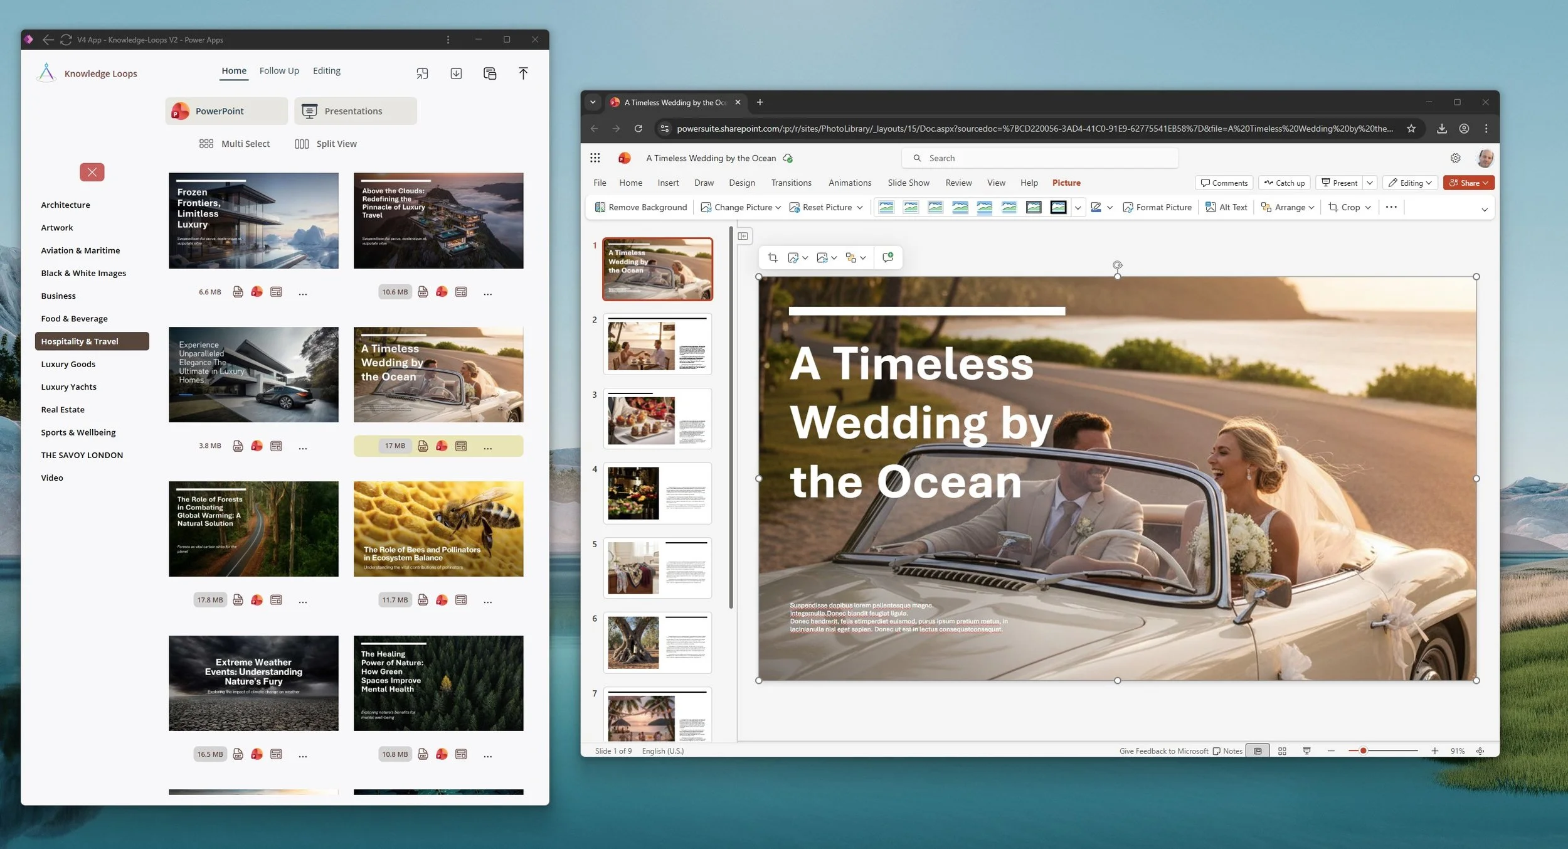Toggle Split View layout
The height and width of the screenshot is (849, 1568).
click(326, 144)
